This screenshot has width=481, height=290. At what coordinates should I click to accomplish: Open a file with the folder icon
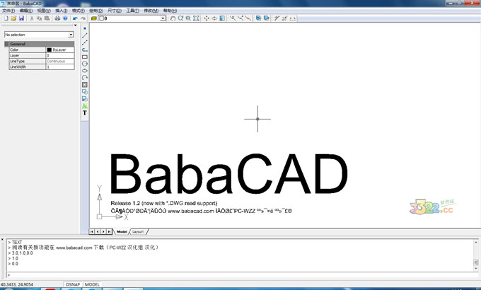pos(13,18)
